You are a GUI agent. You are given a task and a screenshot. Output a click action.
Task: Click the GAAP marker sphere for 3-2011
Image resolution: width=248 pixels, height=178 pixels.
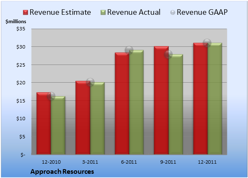90,82
